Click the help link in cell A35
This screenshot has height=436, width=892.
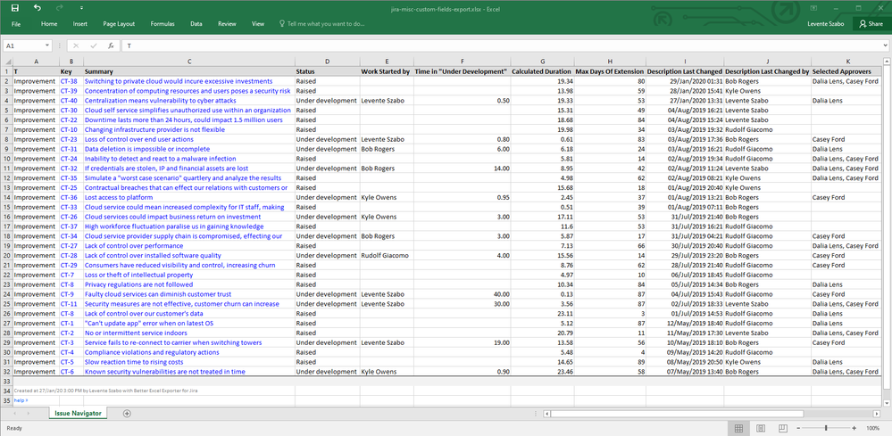point(21,400)
